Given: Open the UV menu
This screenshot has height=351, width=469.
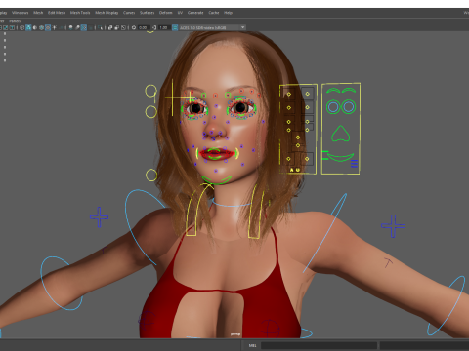Looking at the screenshot, I should [x=180, y=13].
